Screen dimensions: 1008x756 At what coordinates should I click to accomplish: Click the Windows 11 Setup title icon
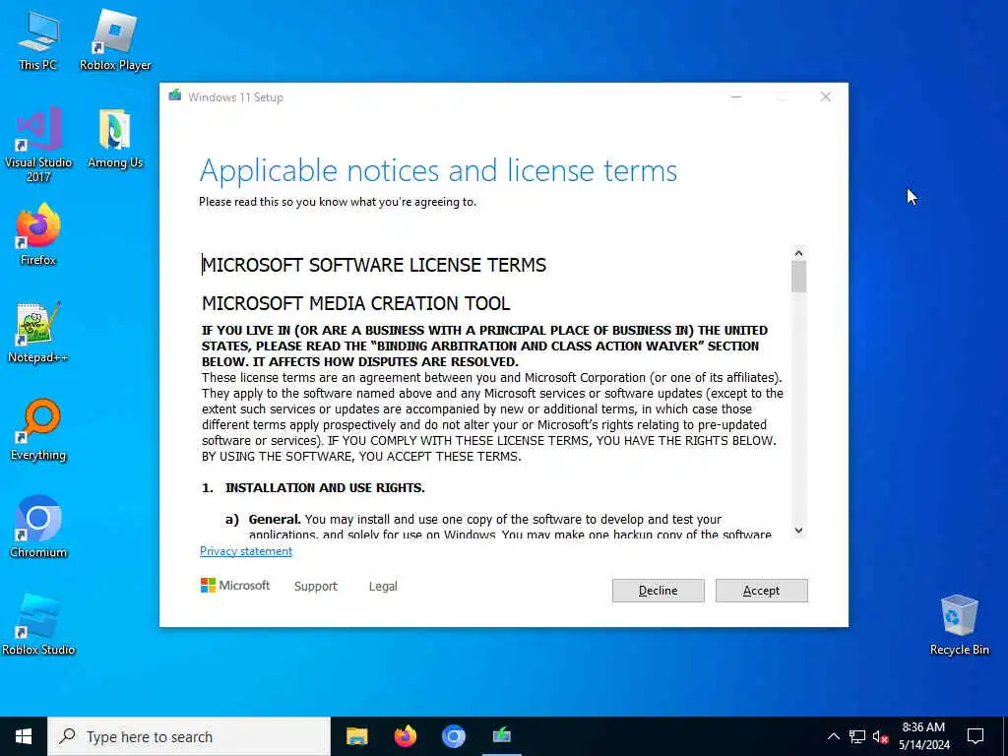pos(175,96)
